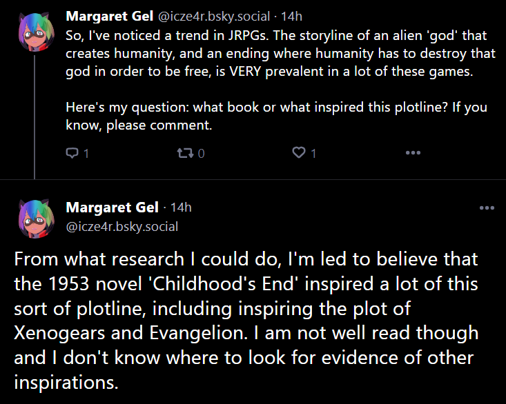Click the reply count '1' beside the bubble

pos(86,153)
